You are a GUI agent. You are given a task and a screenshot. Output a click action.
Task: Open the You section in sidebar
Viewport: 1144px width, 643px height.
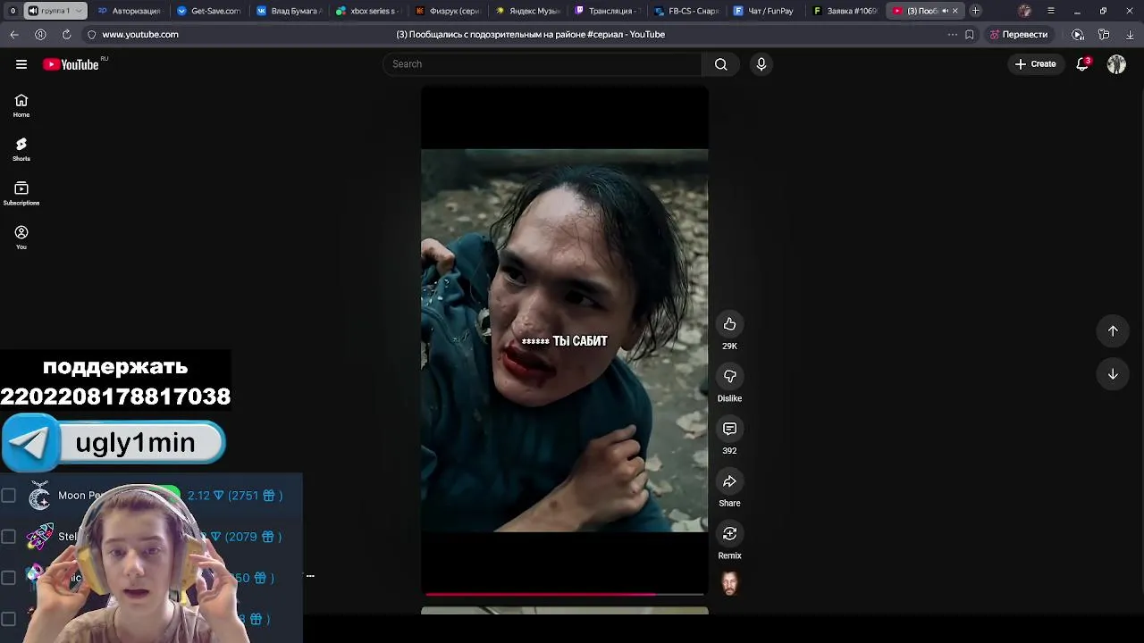pyautogui.click(x=21, y=237)
